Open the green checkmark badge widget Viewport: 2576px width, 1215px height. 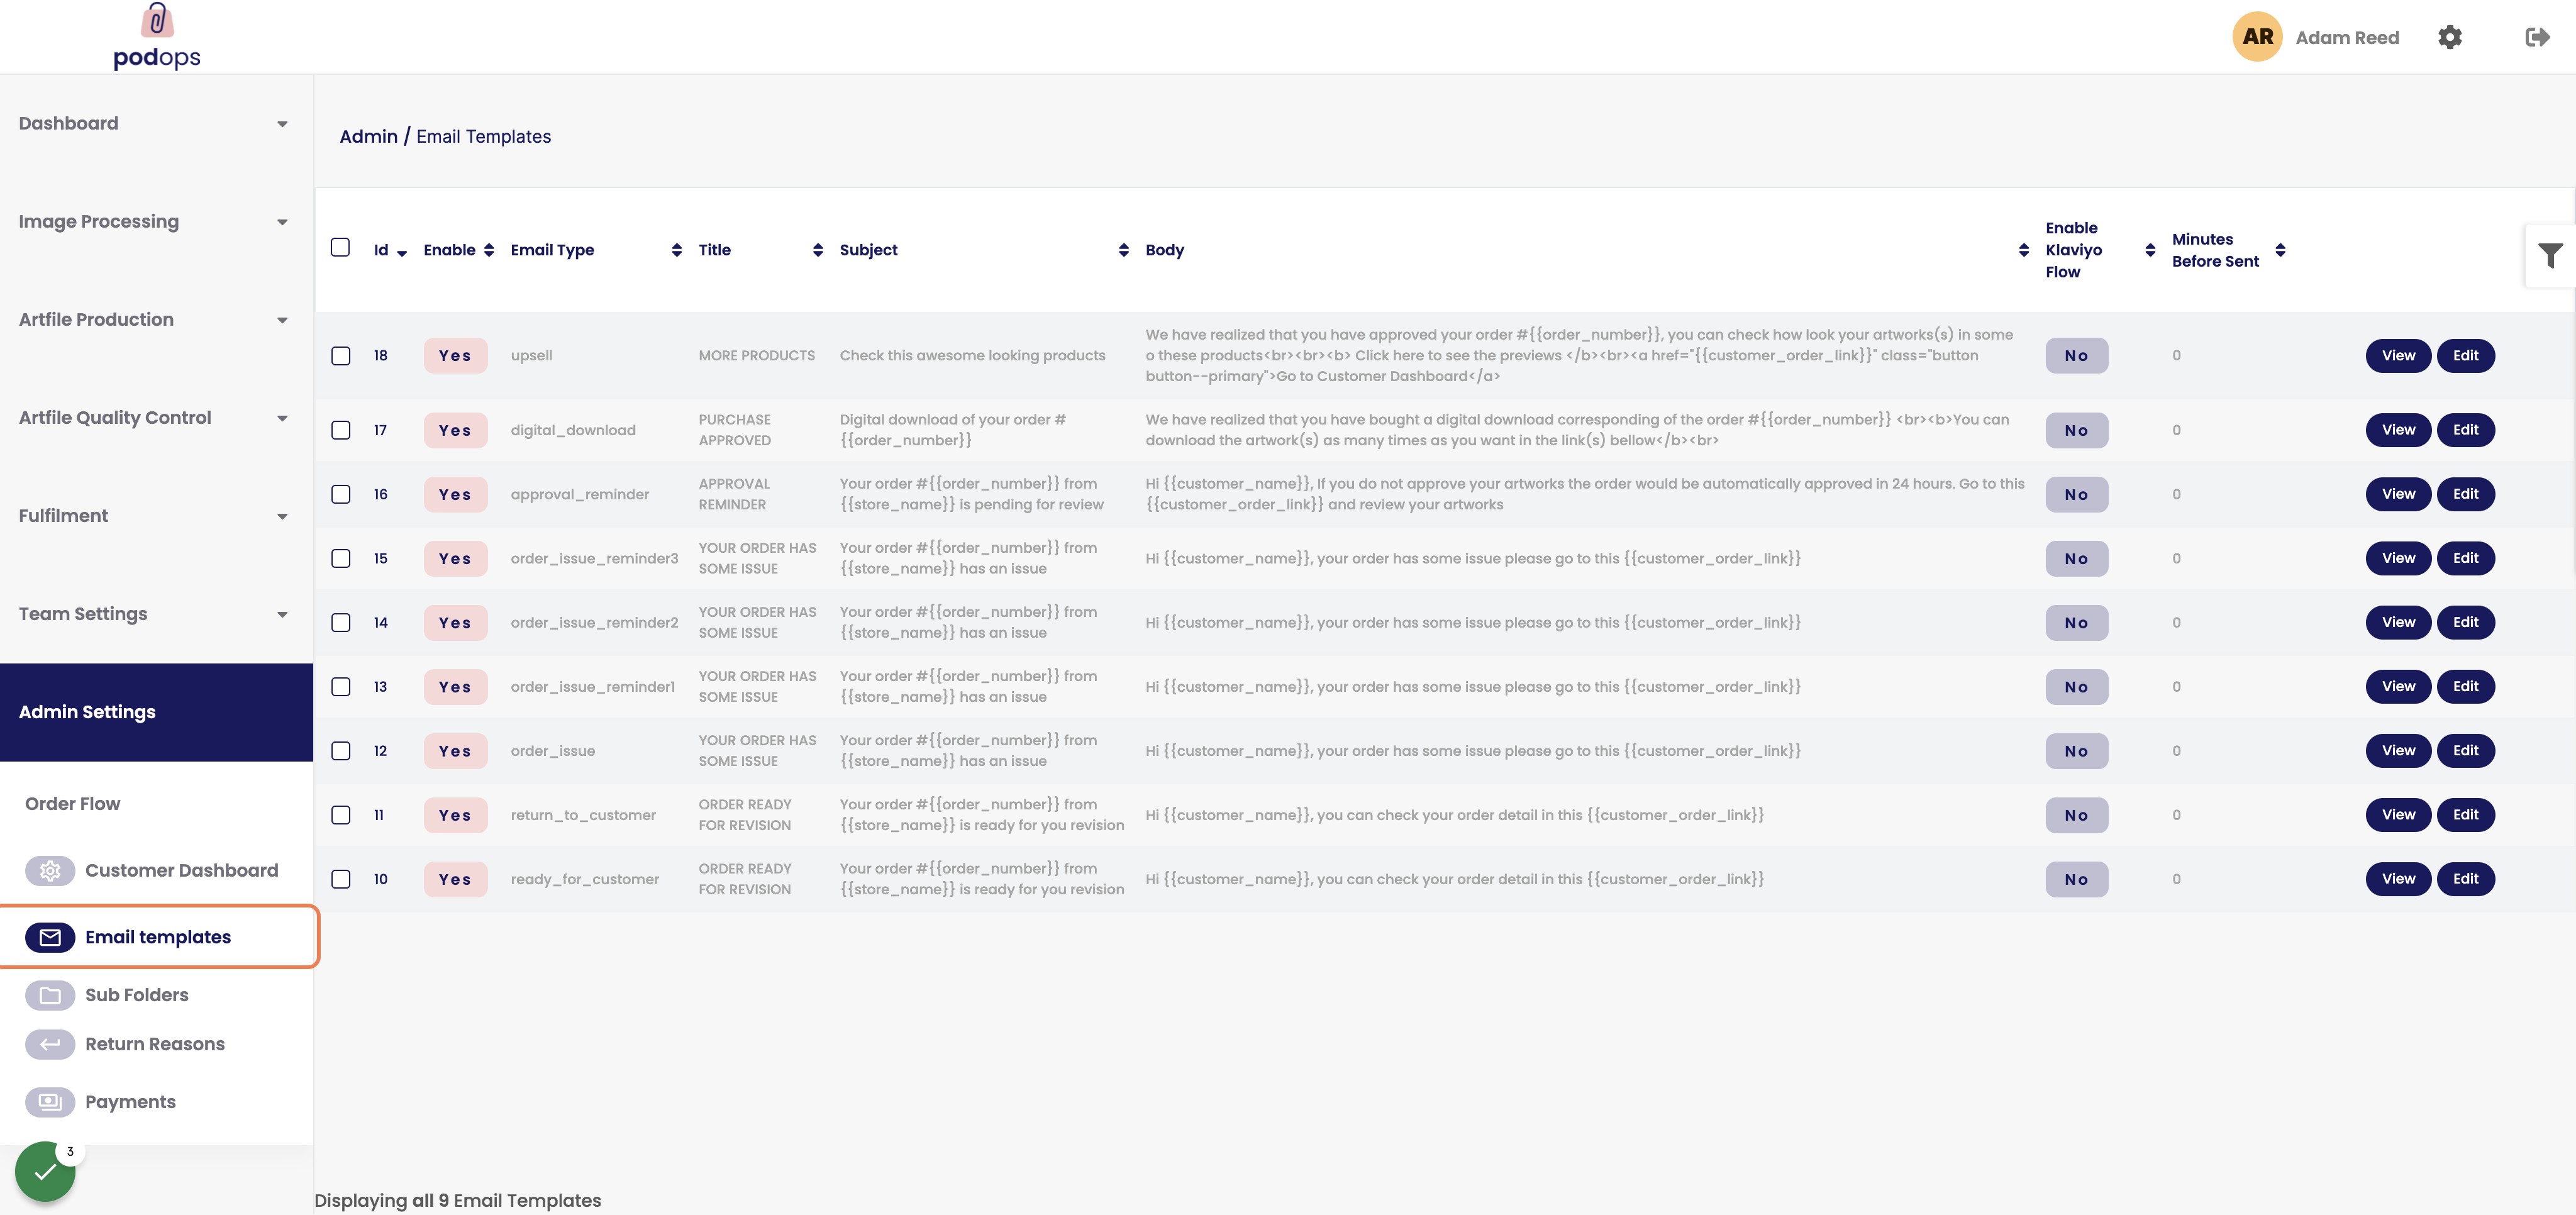tap(45, 1171)
